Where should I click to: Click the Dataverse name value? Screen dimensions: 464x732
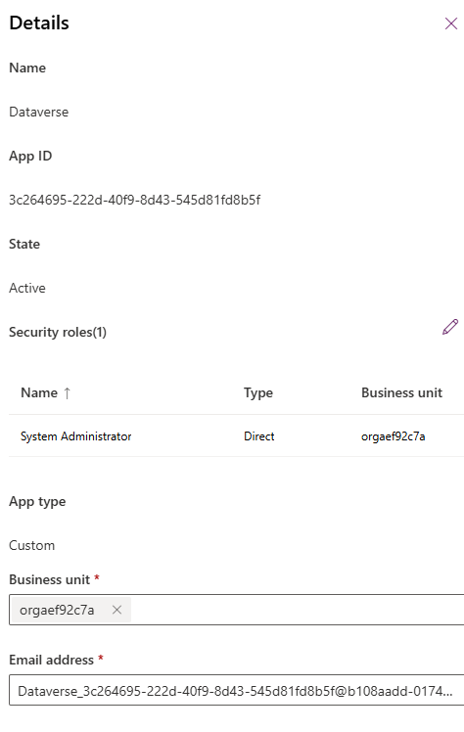click(x=39, y=112)
